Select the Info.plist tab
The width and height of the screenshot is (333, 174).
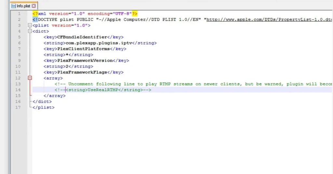tap(24, 6)
